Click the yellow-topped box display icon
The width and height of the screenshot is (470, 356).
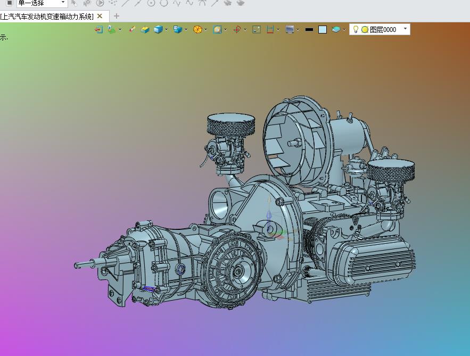point(145,30)
